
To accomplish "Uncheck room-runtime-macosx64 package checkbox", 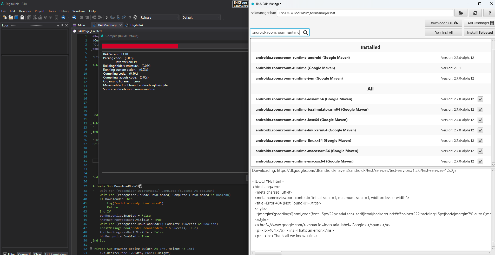I will coord(480,161).
